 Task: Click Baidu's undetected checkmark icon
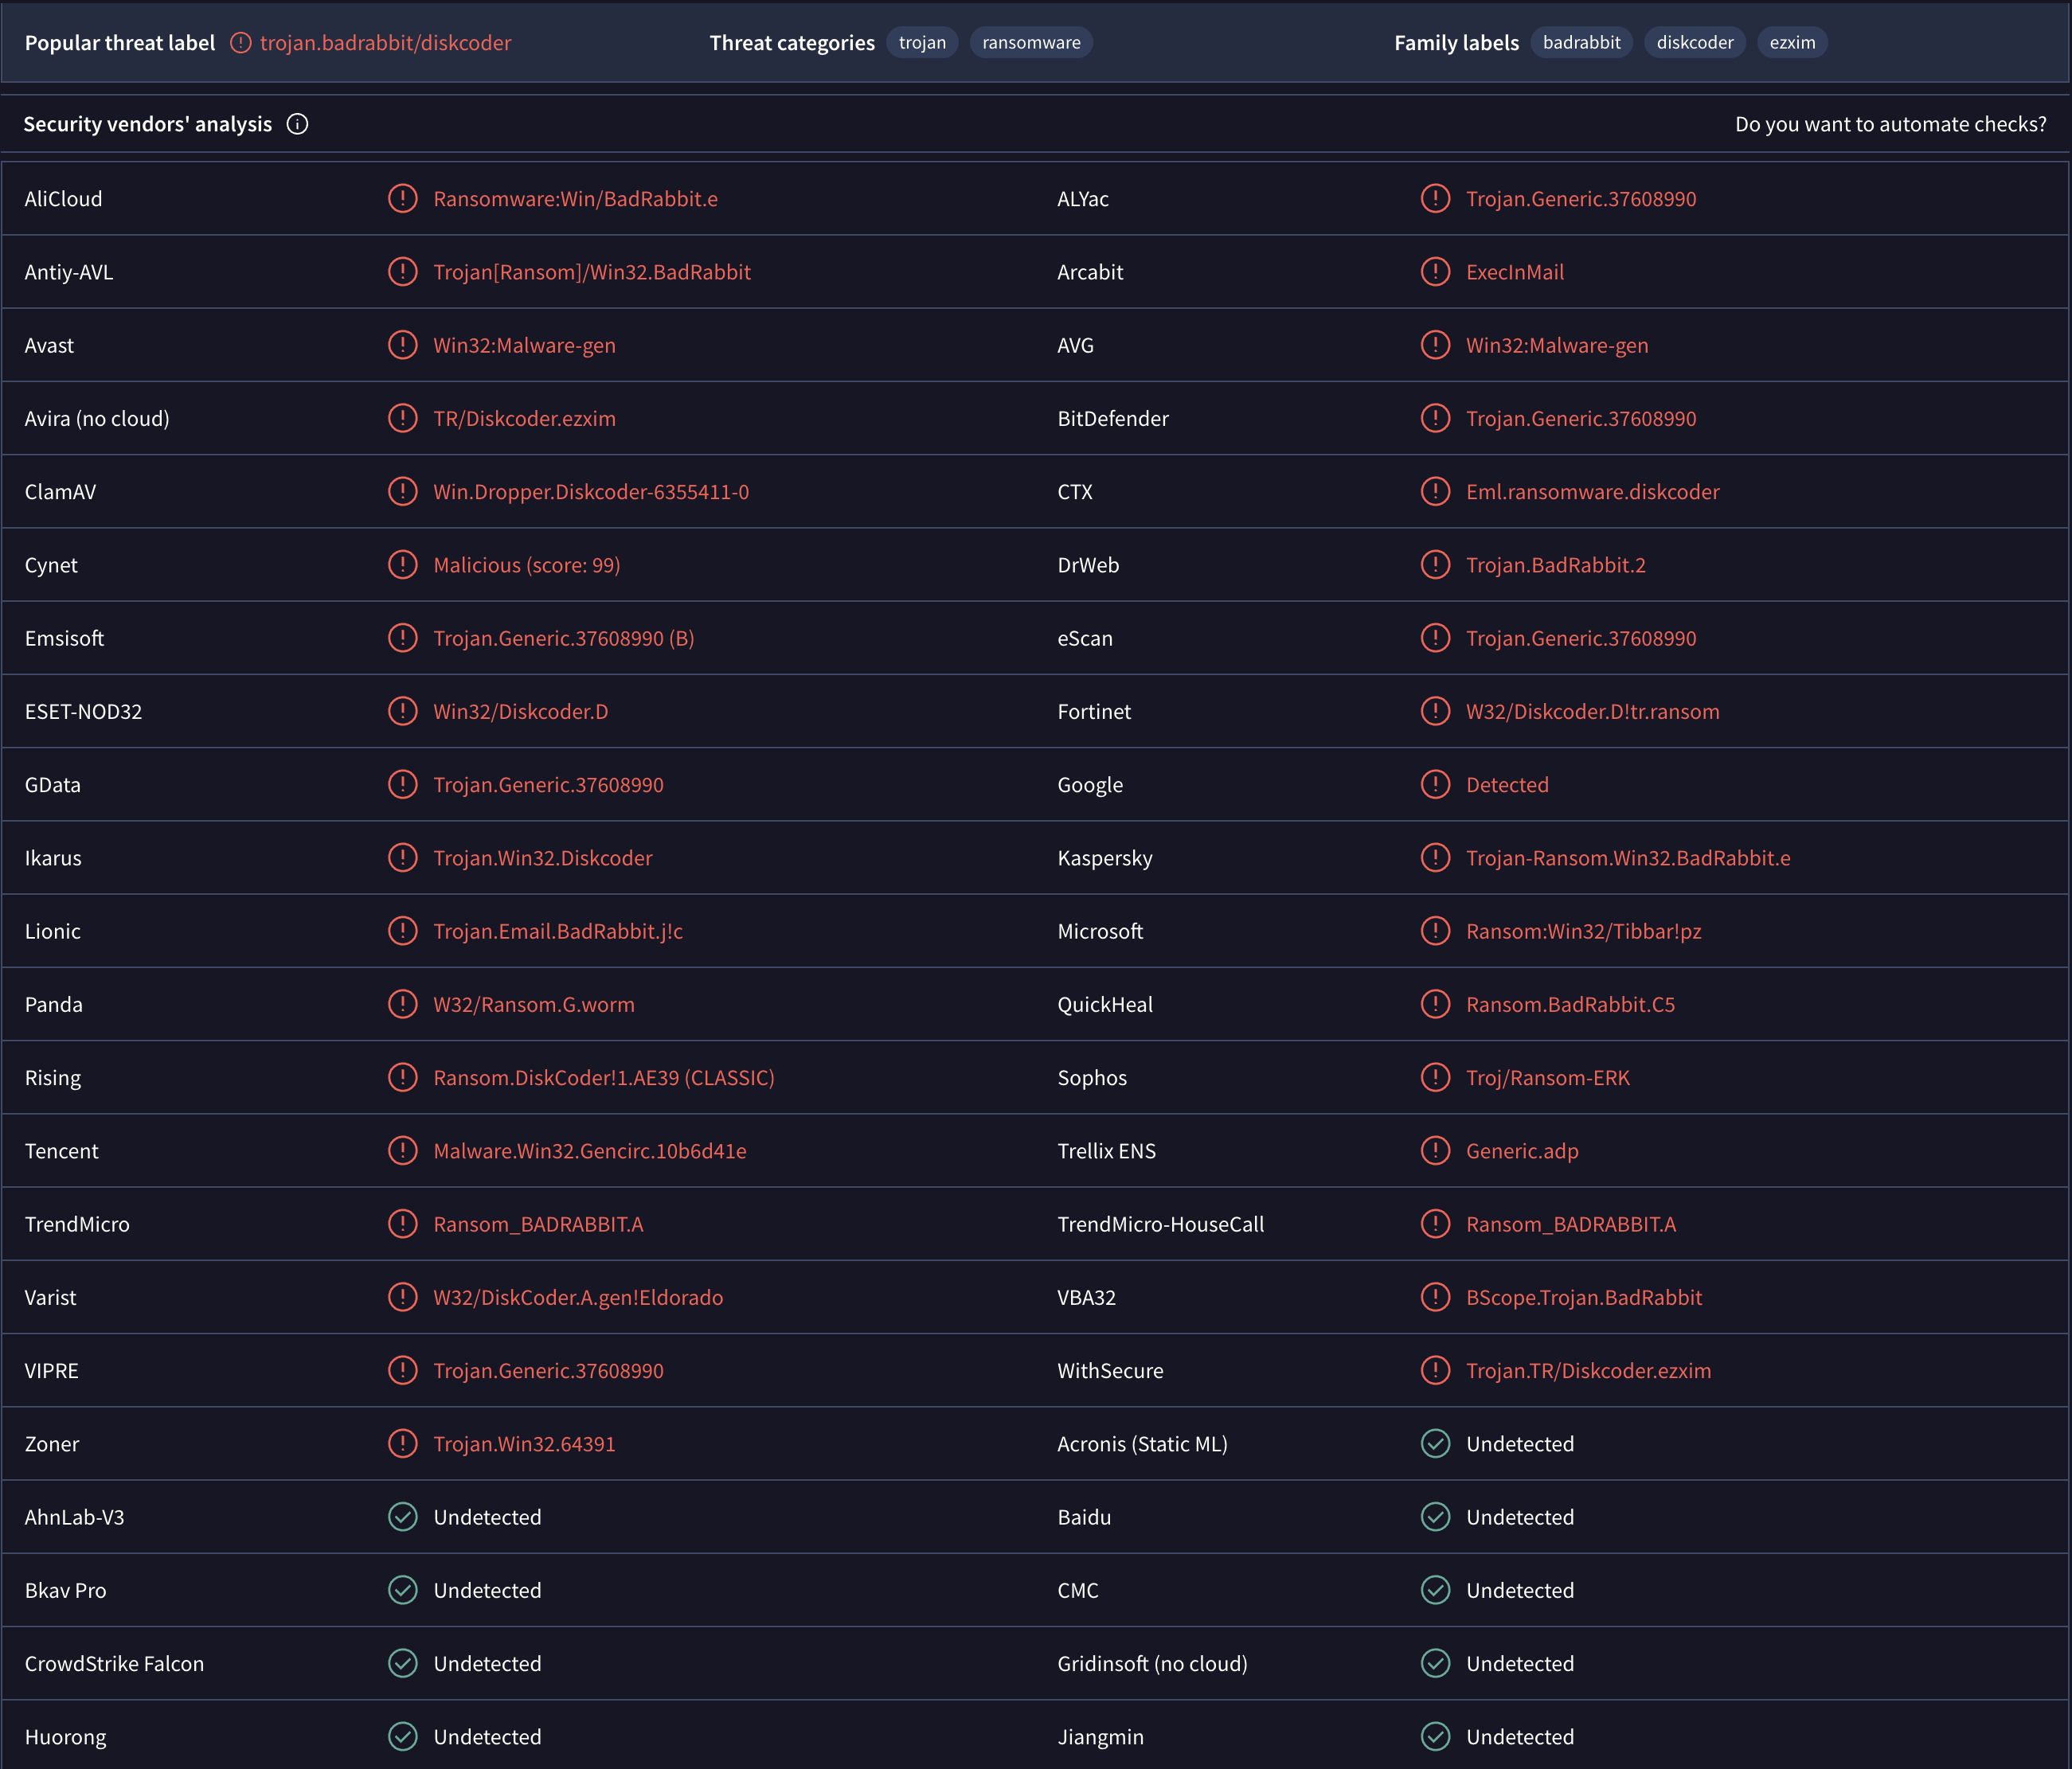(x=1435, y=1516)
